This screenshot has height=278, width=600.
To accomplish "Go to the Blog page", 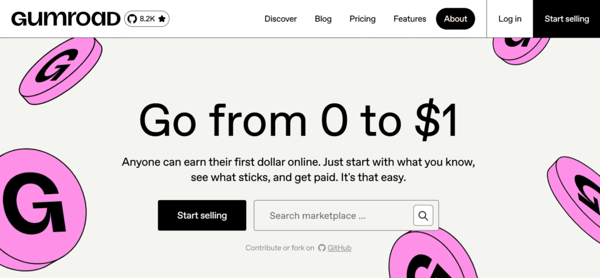I will (323, 19).
